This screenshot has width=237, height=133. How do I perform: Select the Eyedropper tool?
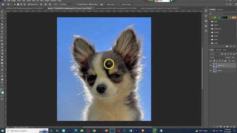[x=2, y=28]
